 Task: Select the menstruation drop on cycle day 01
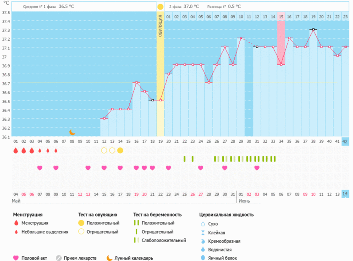coord(16,150)
